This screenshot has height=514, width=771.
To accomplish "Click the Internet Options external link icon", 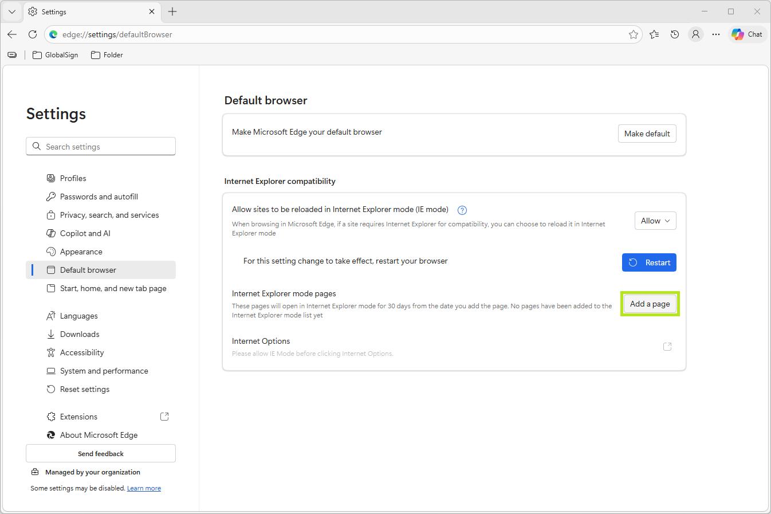I will (x=667, y=347).
